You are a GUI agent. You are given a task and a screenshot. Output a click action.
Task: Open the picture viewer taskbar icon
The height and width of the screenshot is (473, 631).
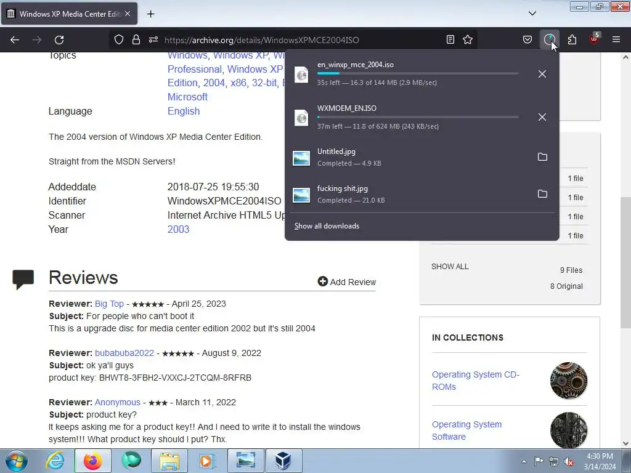pyautogui.click(x=245, y=461)
